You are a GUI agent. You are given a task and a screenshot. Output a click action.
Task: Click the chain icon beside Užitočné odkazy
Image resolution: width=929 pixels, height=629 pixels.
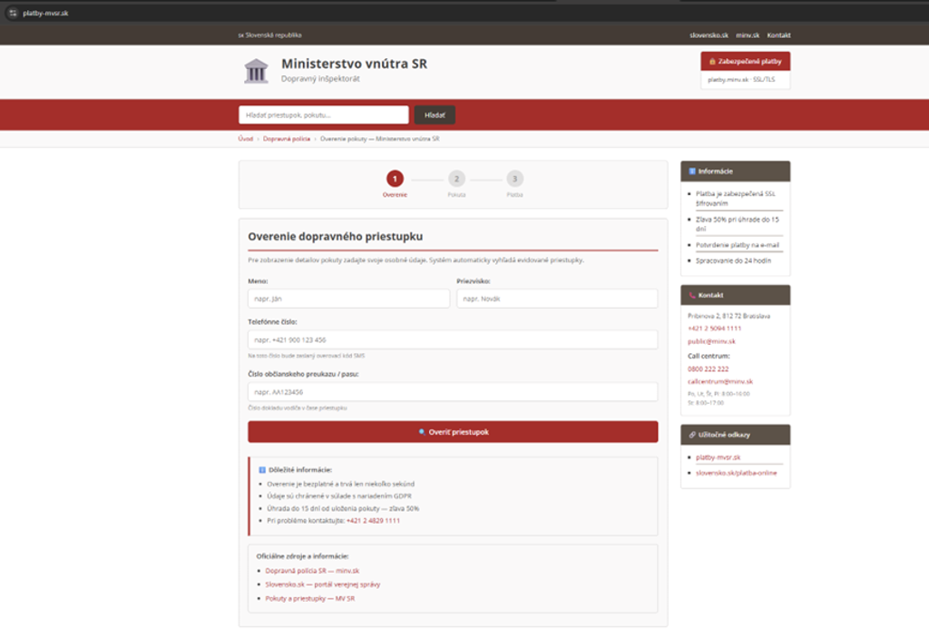click(x=691, y=435)
